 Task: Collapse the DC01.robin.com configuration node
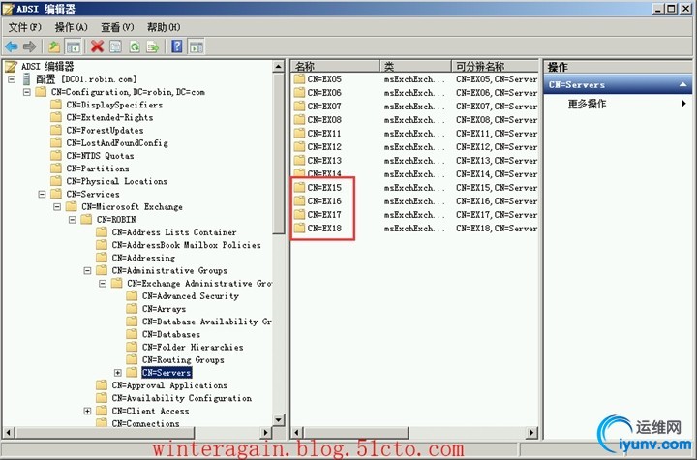pos(12,79)
